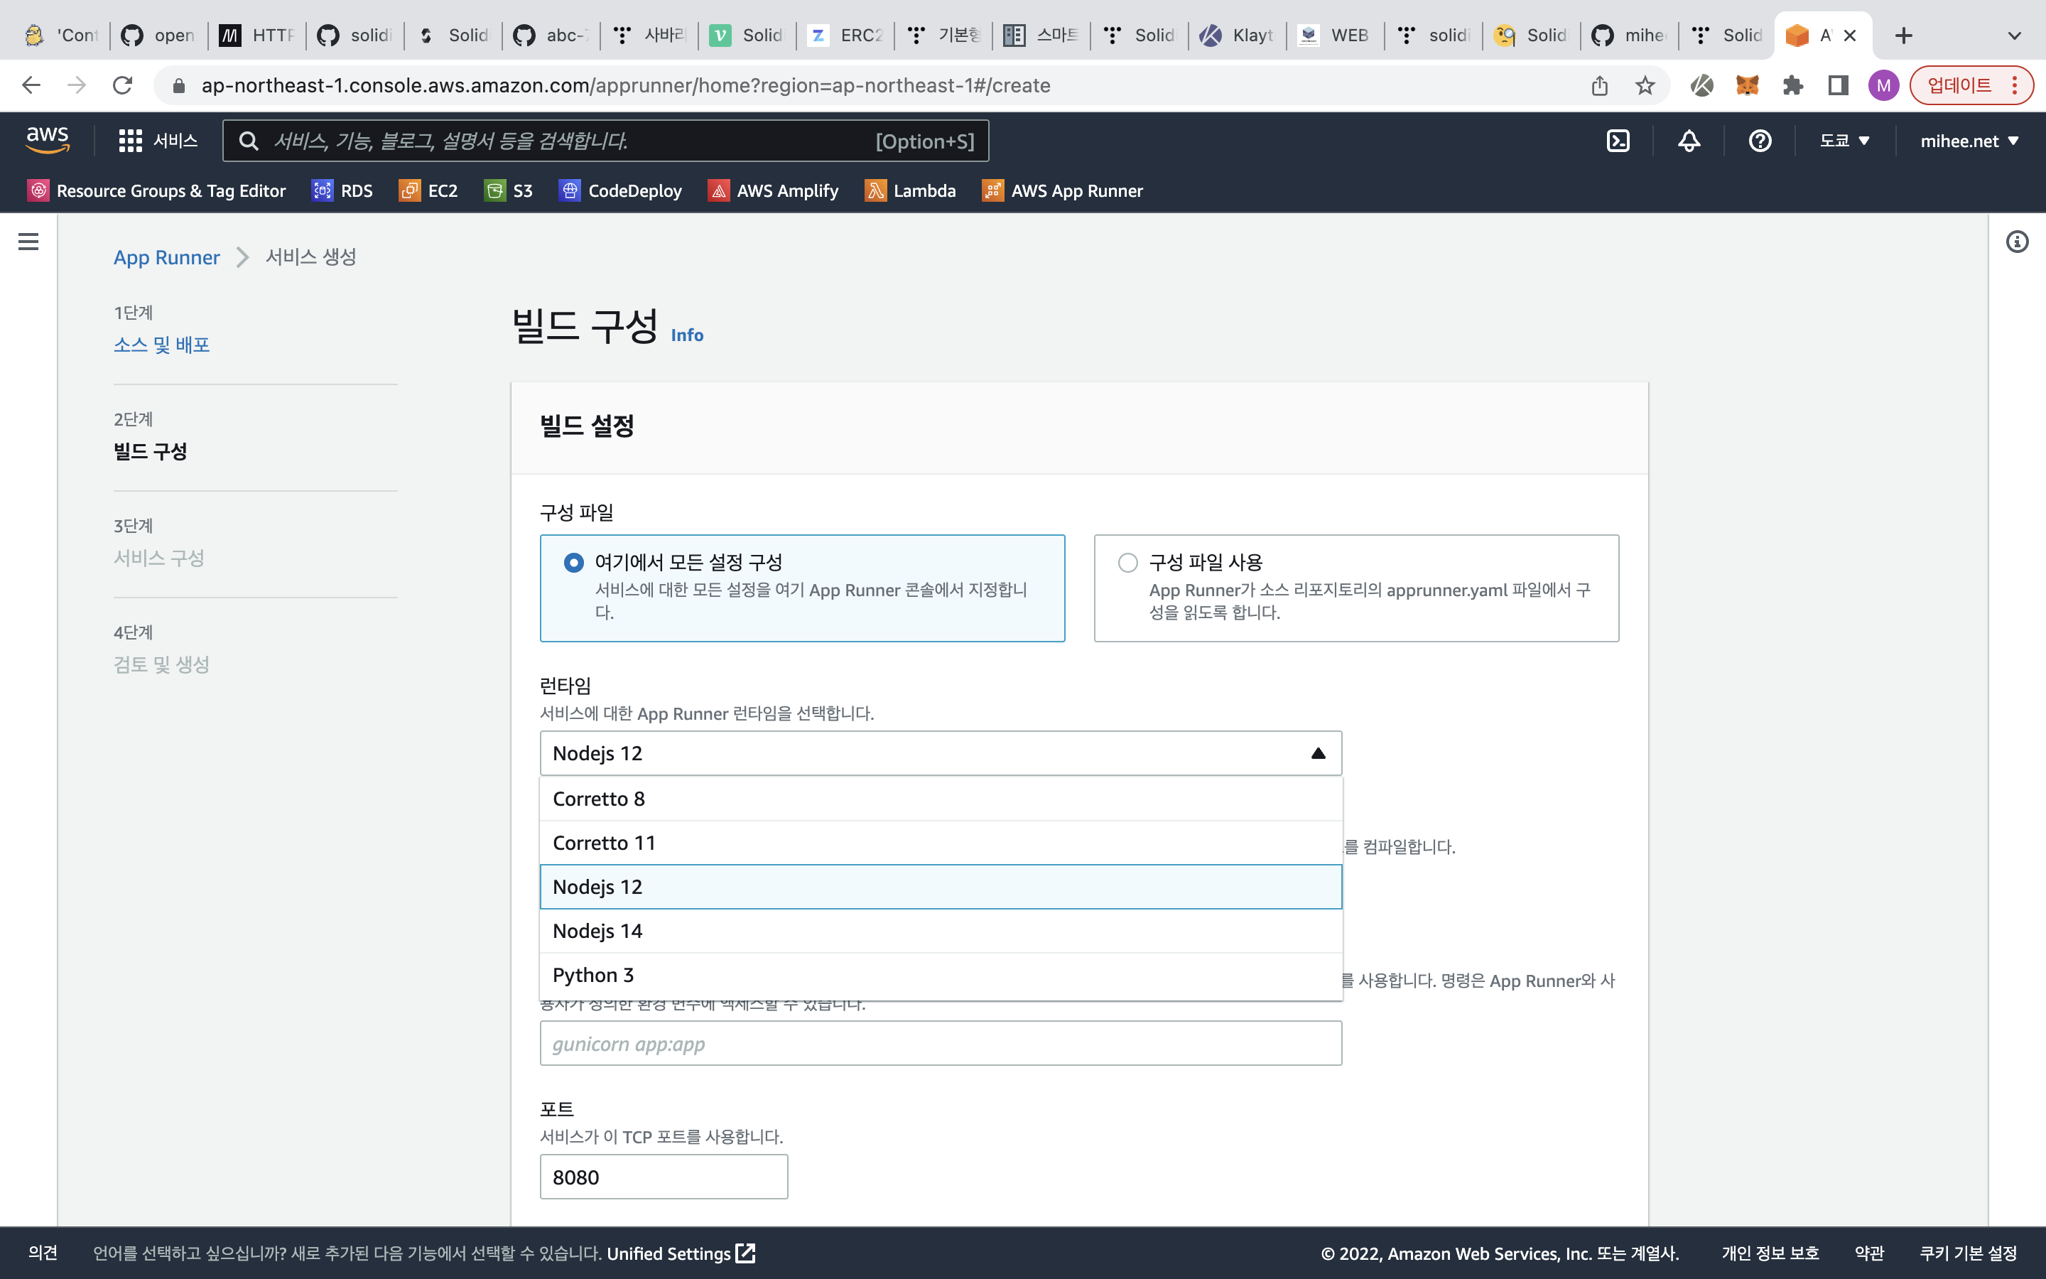
Task: Collapse the Nodejs 12 runtime dropdown
Action: [x=940, y=753]
